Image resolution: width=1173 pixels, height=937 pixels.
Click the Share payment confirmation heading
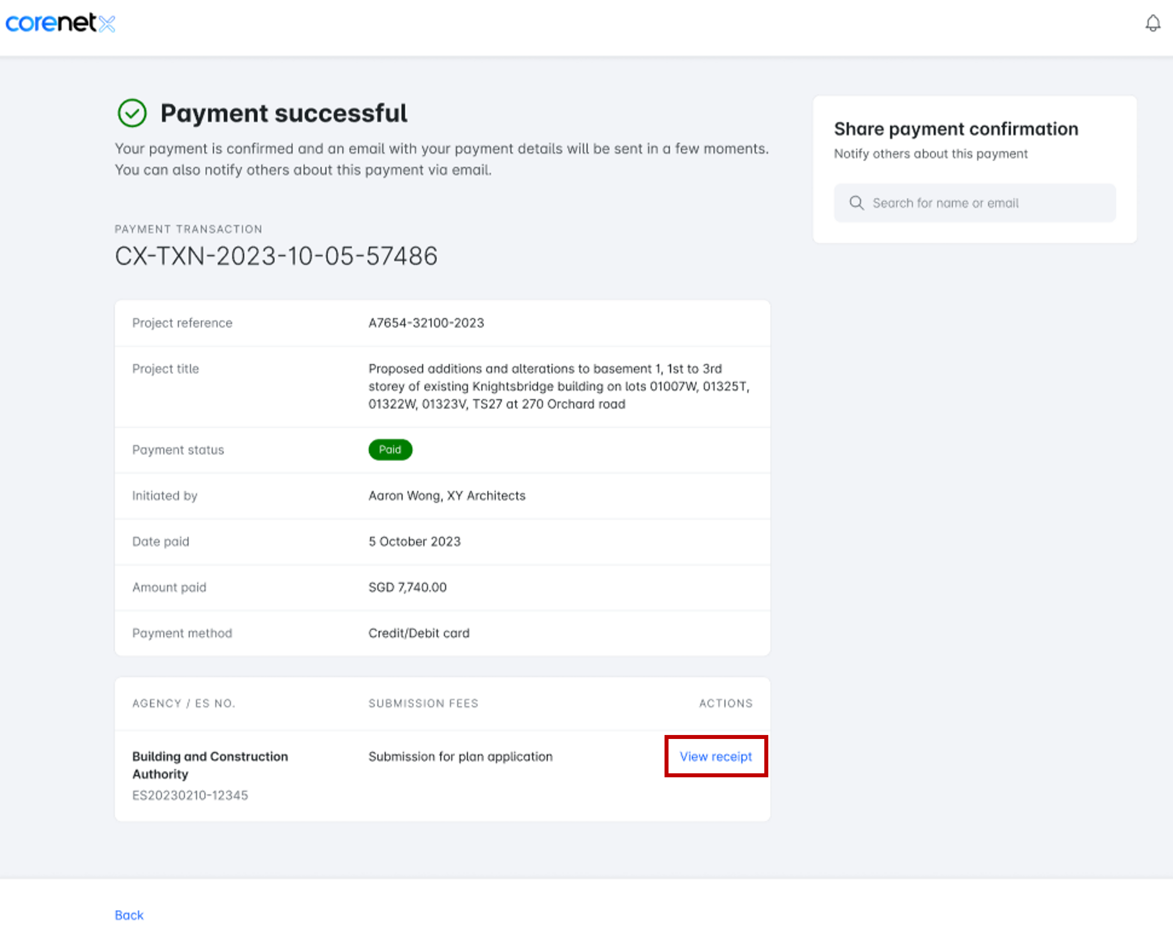956,129
